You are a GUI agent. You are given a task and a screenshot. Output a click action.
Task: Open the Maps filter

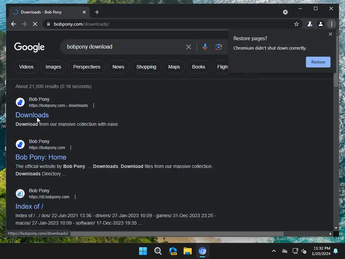174,67
